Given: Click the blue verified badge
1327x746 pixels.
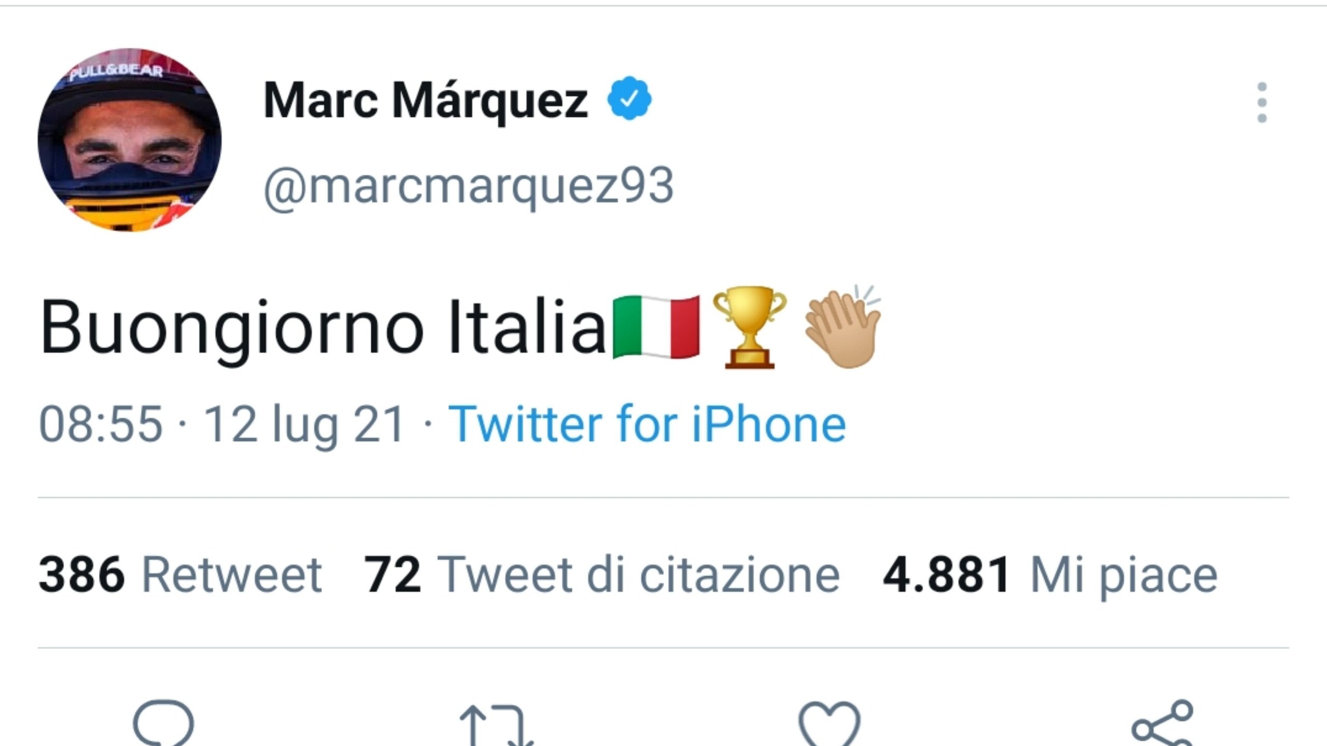Looking at the screenshot, I should 629,98.
